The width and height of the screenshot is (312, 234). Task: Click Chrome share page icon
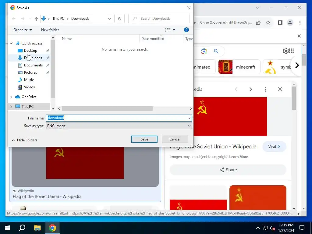[258, 23]
